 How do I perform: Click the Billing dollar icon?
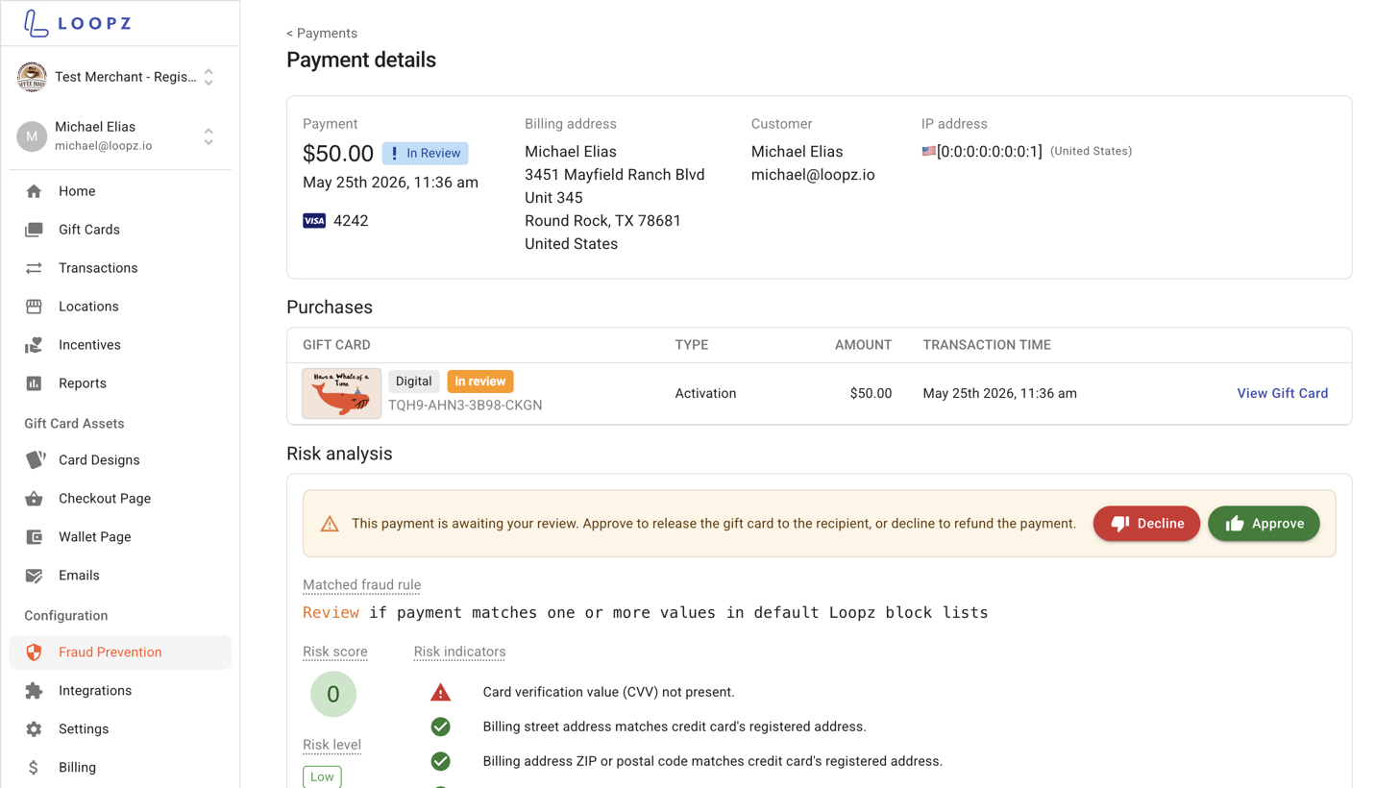point(34,768)
